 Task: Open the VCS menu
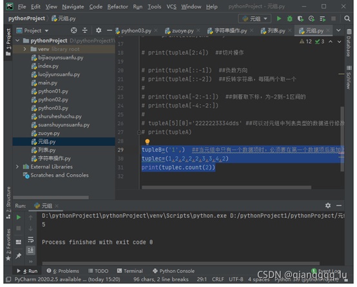pyautogui.click(x=171, y=6)
